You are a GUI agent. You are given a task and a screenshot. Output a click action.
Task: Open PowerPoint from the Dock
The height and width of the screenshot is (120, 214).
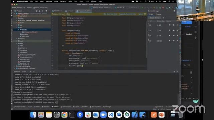(162, 115)
